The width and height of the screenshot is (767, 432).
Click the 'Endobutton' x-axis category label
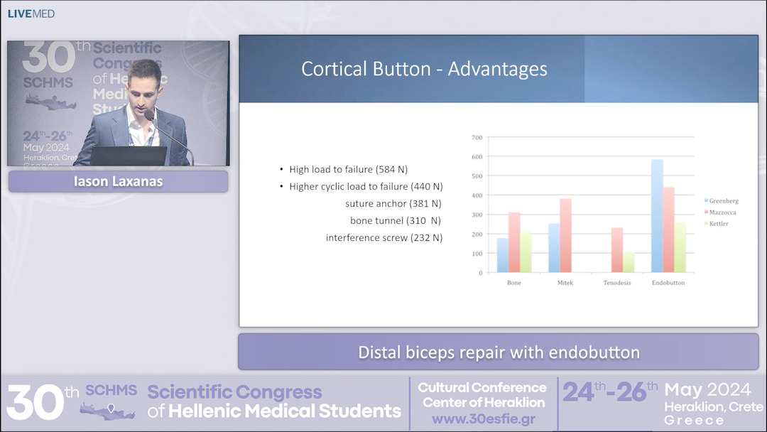[669, 283]
